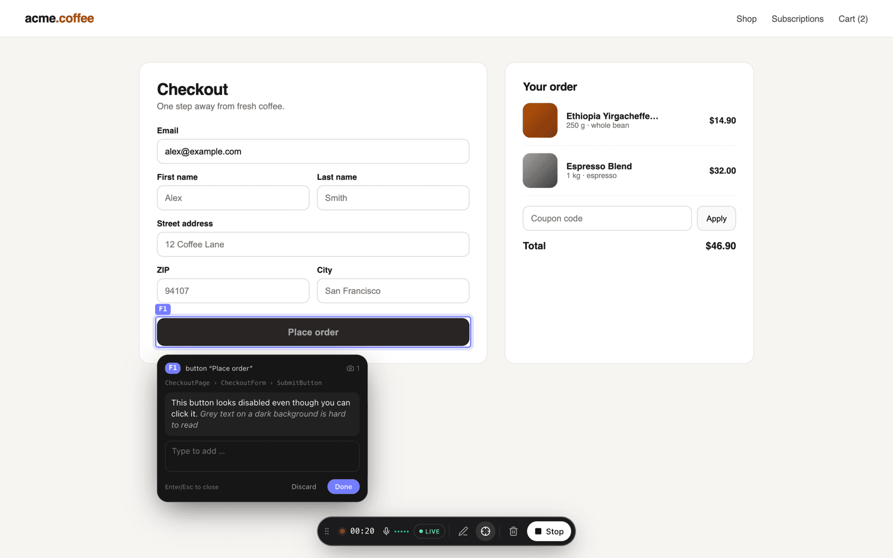Click the $14.90 price
Viewport: 893px width, 558px height.
[x=722, y=121]
